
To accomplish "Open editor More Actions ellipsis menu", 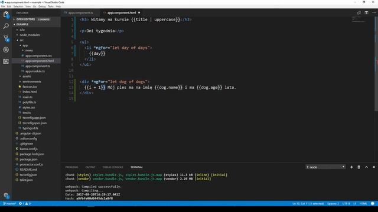I will (x=374, y=13).
